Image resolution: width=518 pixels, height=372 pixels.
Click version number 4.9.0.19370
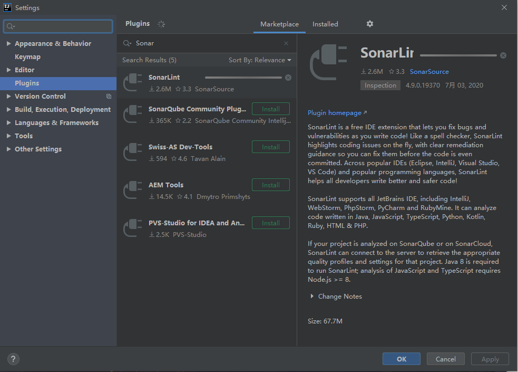click(423, 85)
